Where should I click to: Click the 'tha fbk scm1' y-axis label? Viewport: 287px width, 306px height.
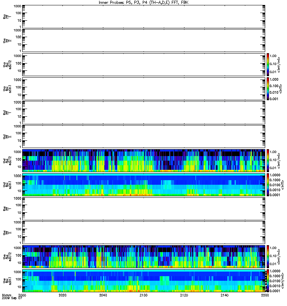[x=7, y=89]
